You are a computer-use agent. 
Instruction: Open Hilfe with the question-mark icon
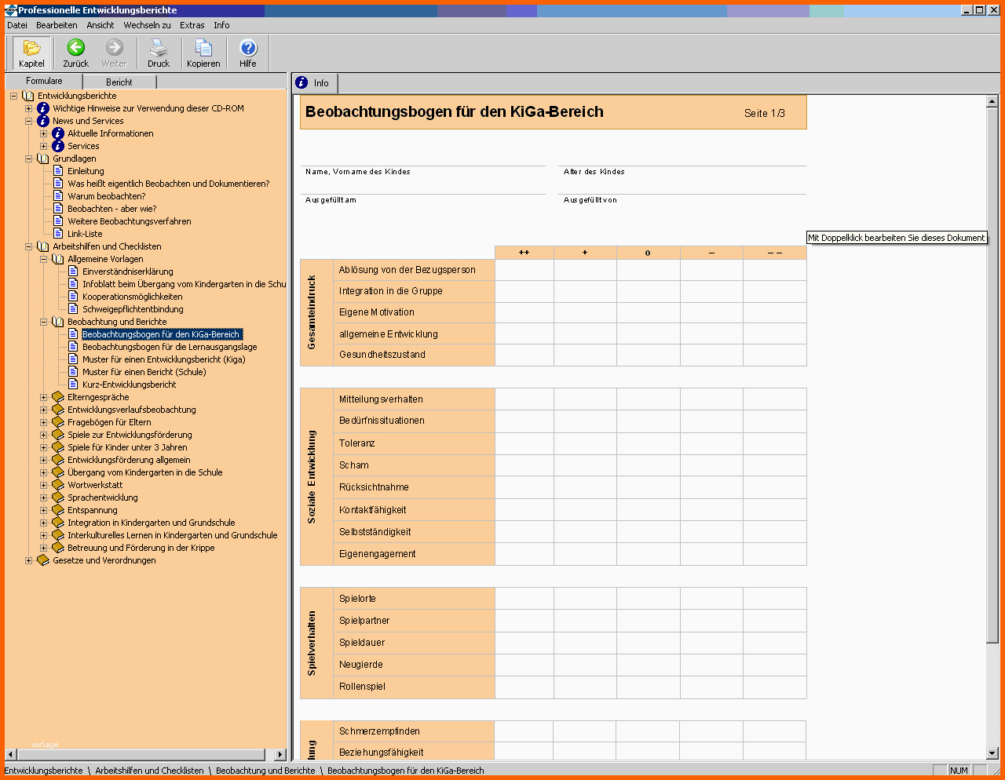coord(248,48)
